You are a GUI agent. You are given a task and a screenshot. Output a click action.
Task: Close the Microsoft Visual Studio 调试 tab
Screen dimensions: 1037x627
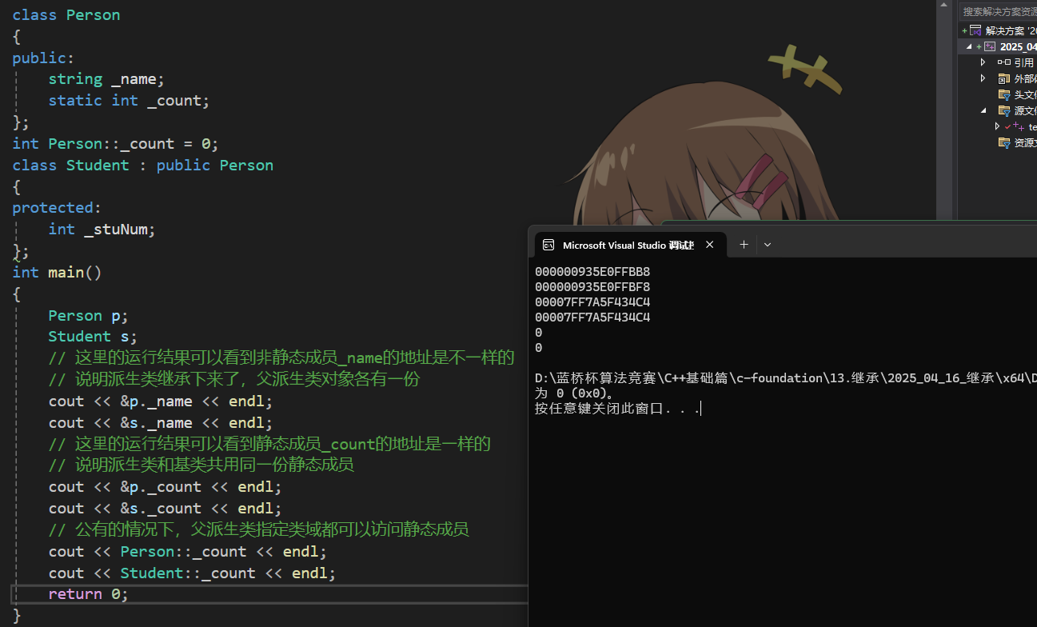tap(709, 245)
